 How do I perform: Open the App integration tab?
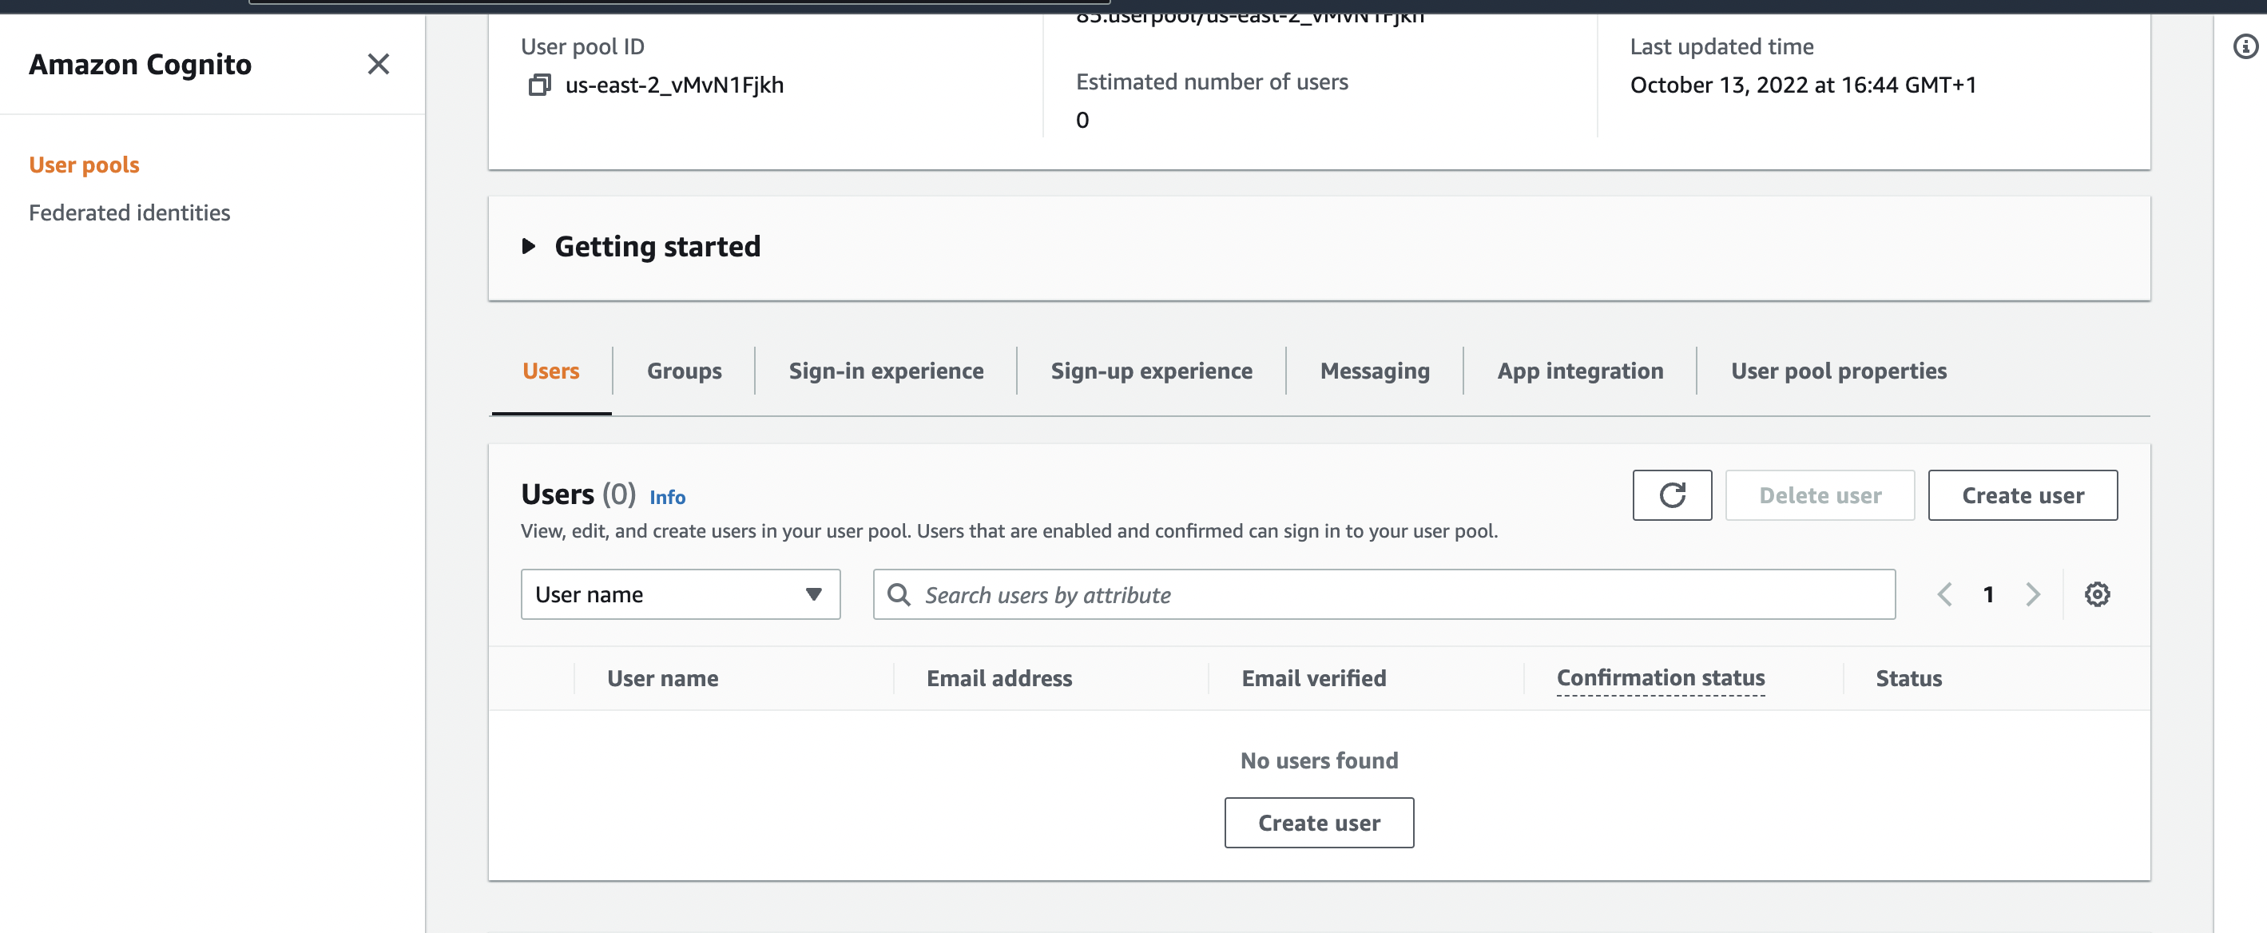tap(1581, 371)
